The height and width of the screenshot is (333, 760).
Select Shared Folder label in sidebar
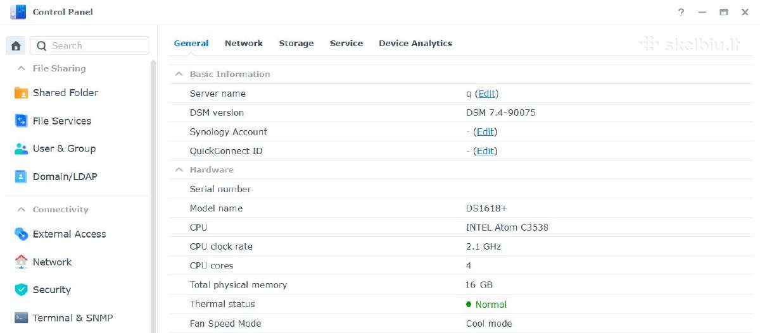point(65,93)
